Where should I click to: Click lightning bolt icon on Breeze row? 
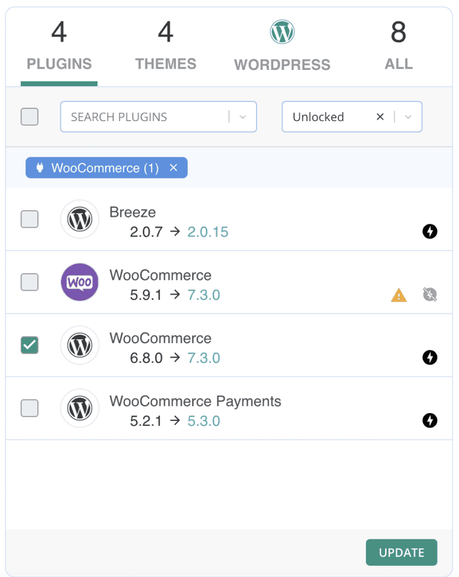point(430,232)
